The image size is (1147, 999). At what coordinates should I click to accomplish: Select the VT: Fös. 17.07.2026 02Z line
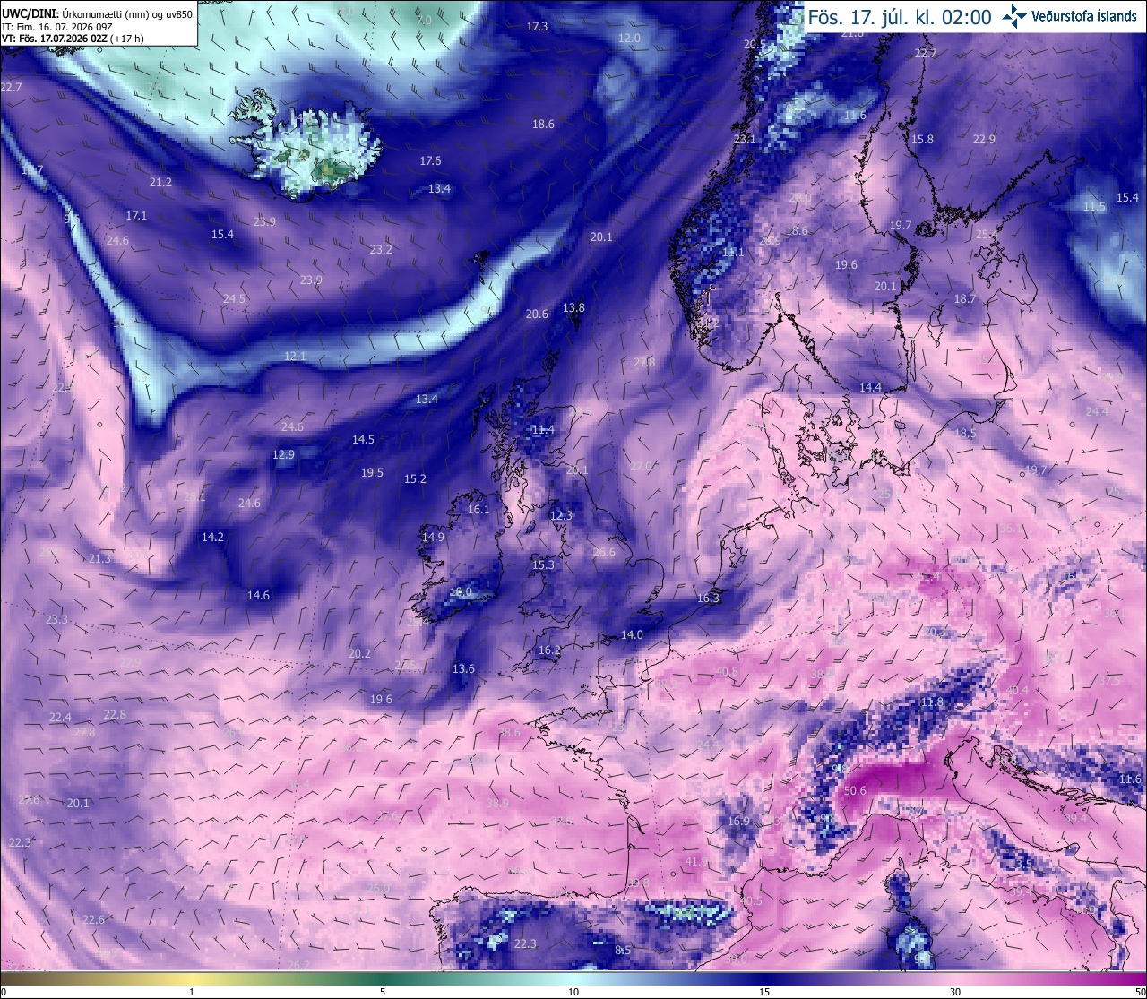(73, 39)
